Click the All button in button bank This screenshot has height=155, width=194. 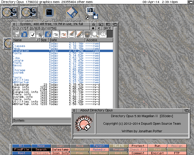[22, 146]
